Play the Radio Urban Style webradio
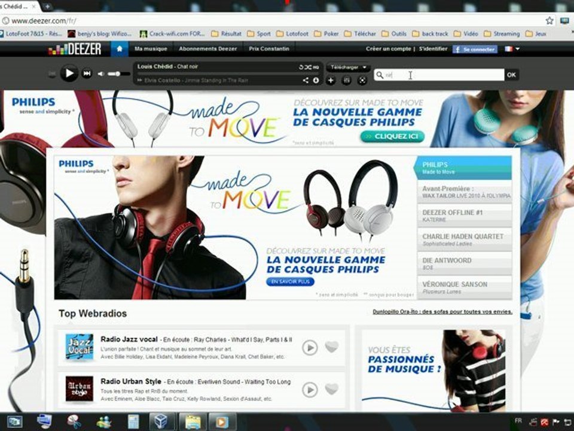Screen dimensions: 574x431 (x=310, y=389)
